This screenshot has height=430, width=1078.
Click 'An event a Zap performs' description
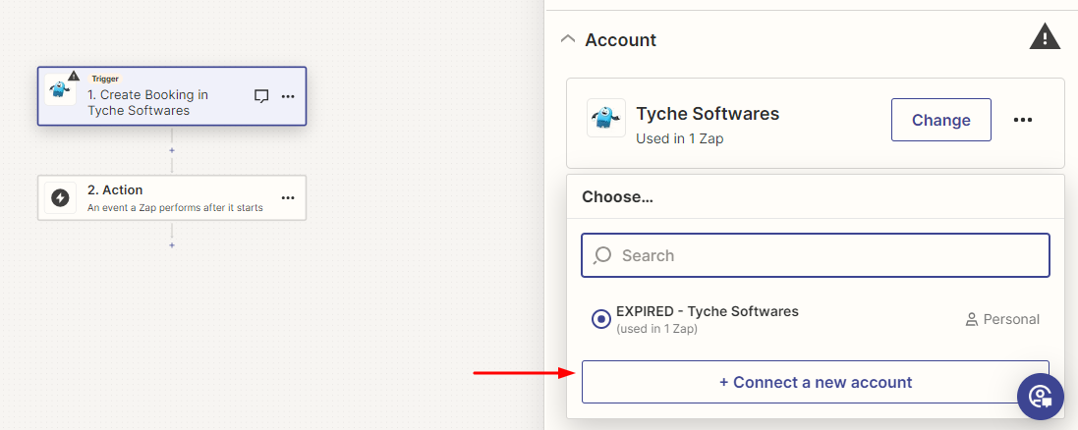tap(175, 207)
